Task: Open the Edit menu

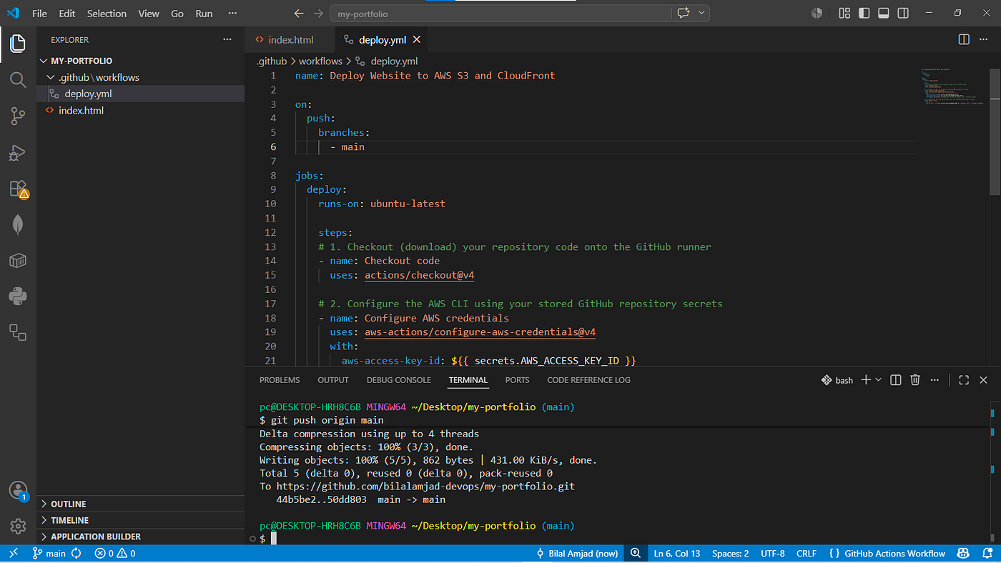Action: (x=67, y=14)
